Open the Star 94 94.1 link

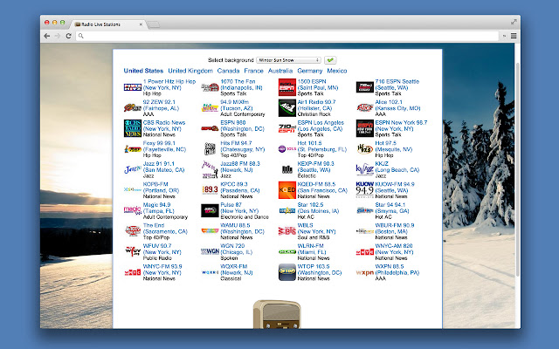click(392, 208)
